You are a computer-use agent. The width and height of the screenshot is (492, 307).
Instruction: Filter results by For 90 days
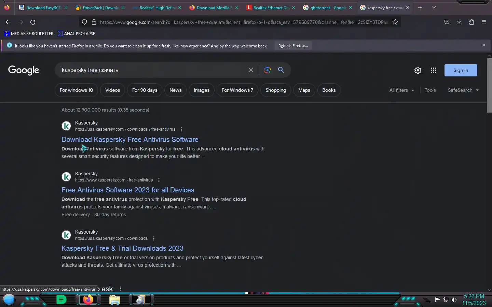click(145, 90)
